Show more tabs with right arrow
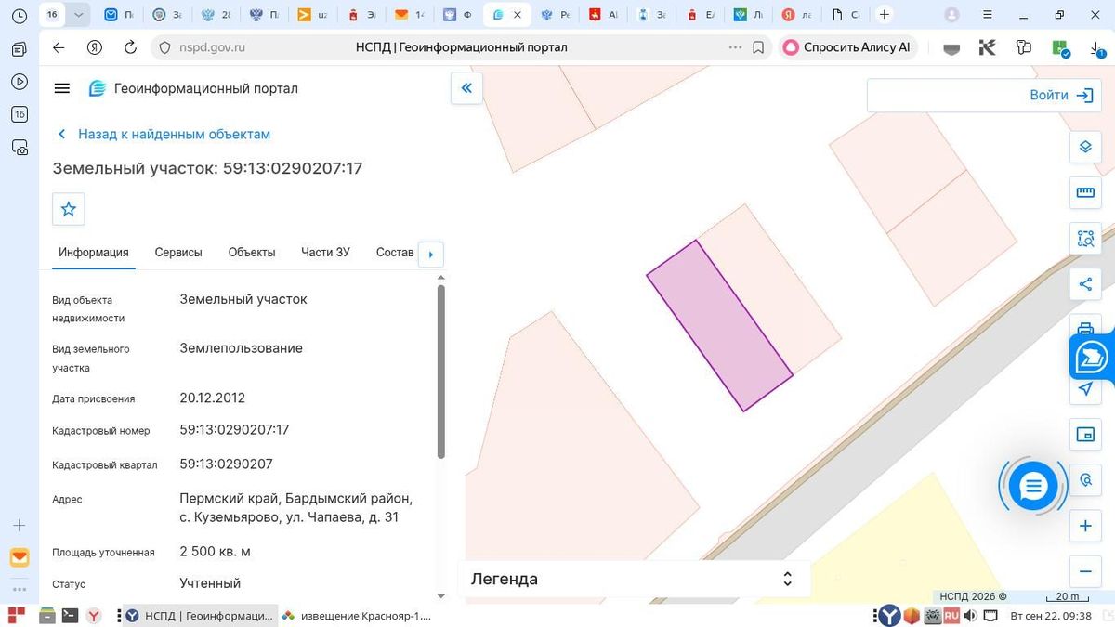The image size is (1115, 627). click(431, 254)
